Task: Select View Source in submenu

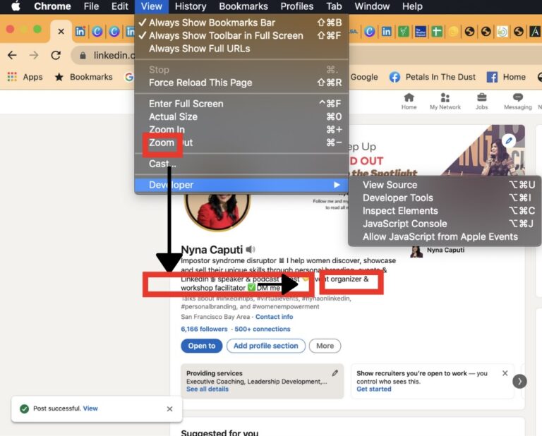Action: click(x=445, y=185)
